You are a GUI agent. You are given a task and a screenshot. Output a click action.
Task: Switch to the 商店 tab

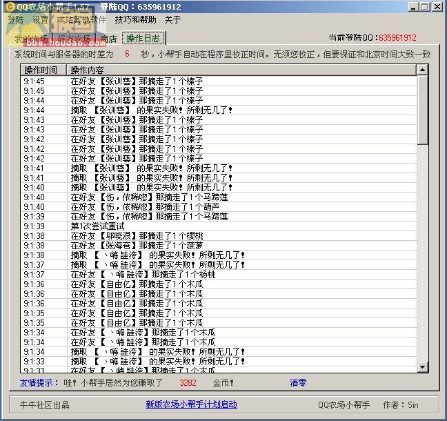[108, 39]
